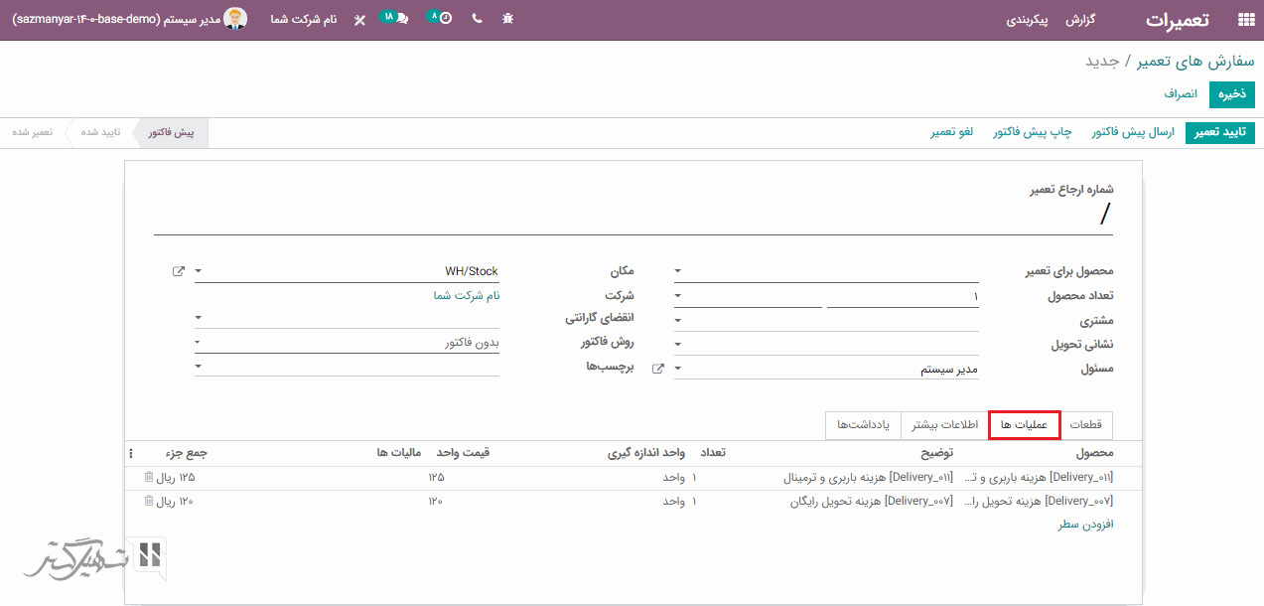Click the bug debug icon in top bar

(x=508, y=19)
